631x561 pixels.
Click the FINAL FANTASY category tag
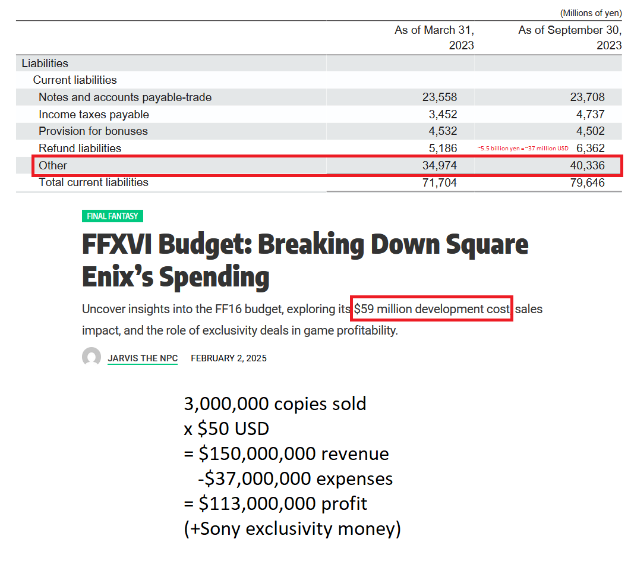[x=113, y=216]
